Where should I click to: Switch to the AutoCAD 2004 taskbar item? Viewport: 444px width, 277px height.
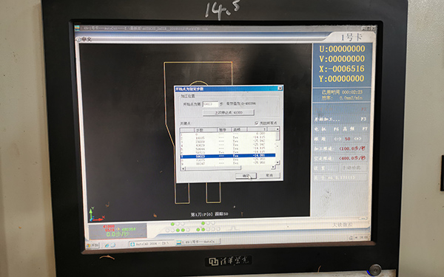151,243
